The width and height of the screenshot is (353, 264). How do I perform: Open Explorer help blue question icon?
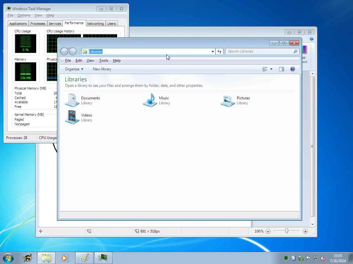pos(292,69)
